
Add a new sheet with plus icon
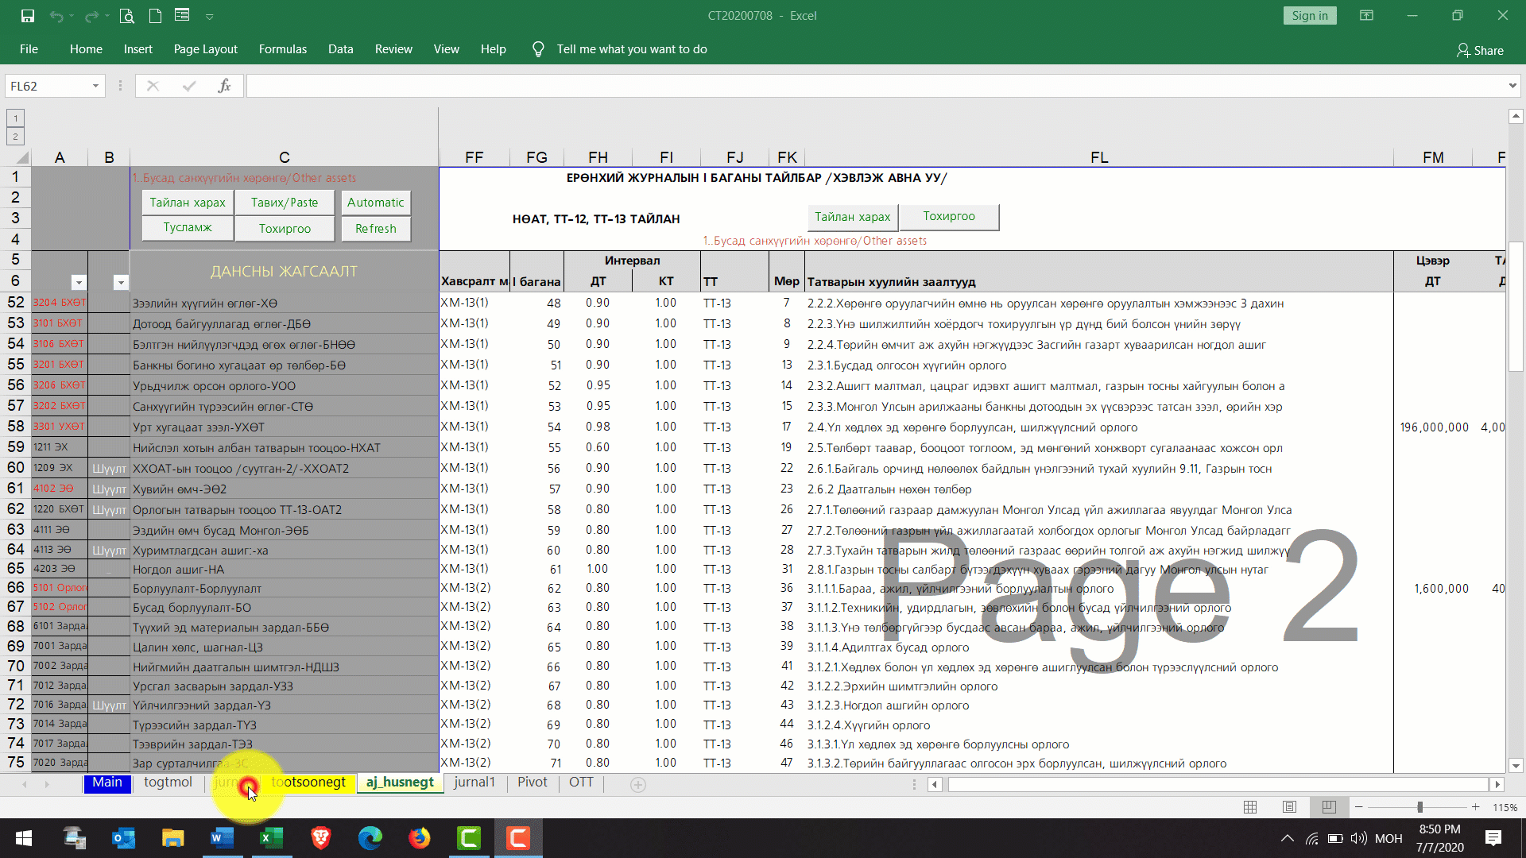(x=637, y=785)
